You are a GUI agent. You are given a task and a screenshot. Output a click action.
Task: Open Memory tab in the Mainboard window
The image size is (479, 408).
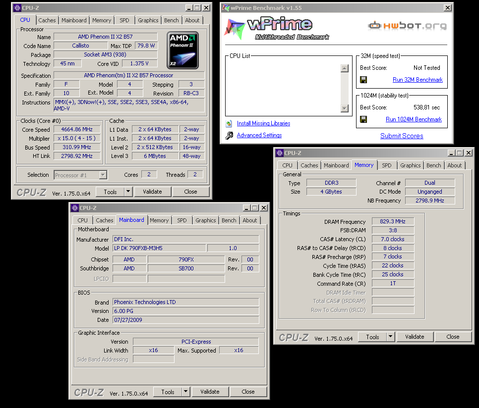(x=159, y=220)
